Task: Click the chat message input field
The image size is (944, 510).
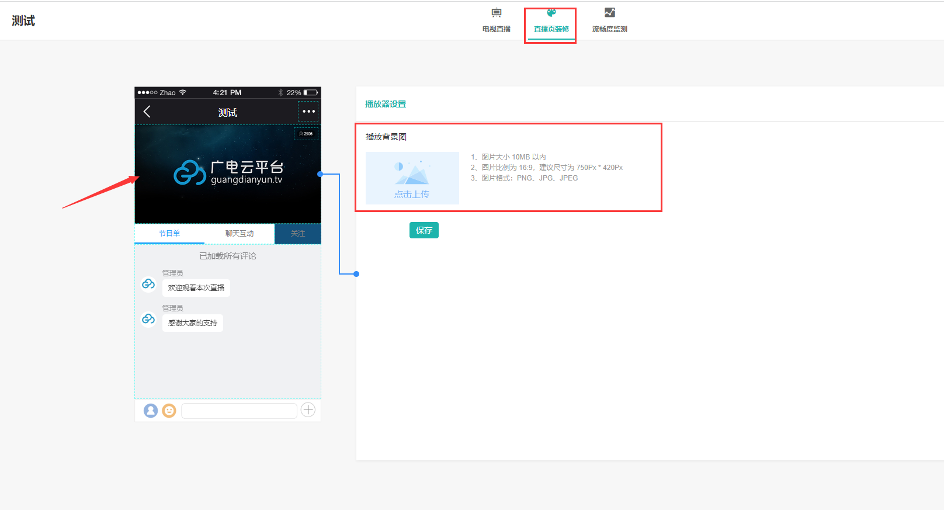Action: pyautogui.click(x=240, y=411)
